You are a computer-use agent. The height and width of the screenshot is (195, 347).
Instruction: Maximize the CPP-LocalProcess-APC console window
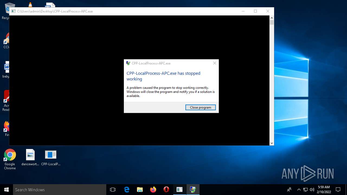[255, 11]
